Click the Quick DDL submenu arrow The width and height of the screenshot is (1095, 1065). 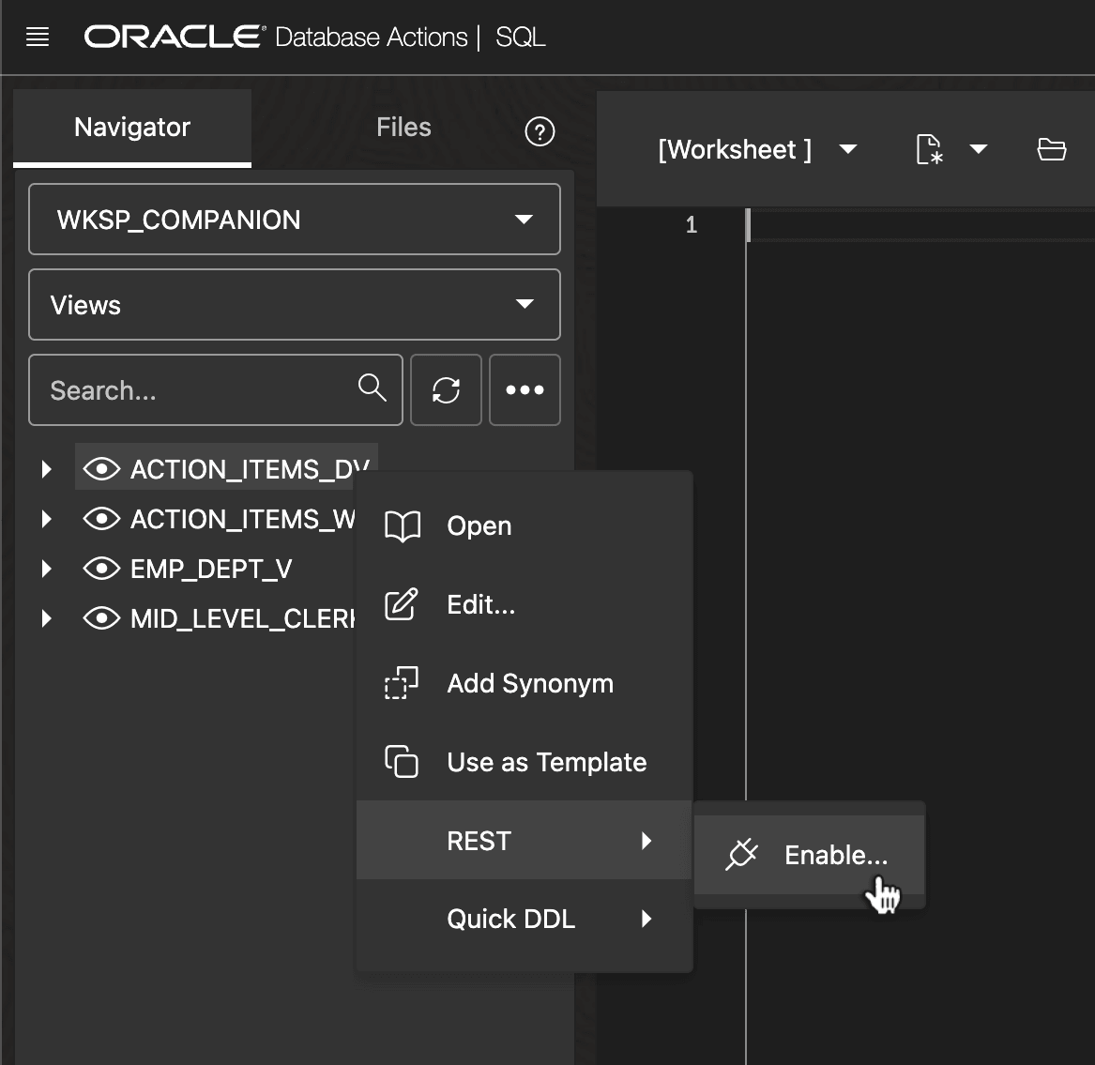(x=646, y=919)
